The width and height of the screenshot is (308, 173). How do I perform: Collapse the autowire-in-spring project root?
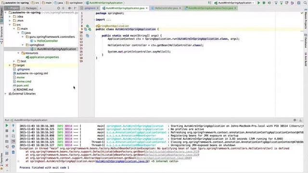pyautogui.click(x=5, y=12)
